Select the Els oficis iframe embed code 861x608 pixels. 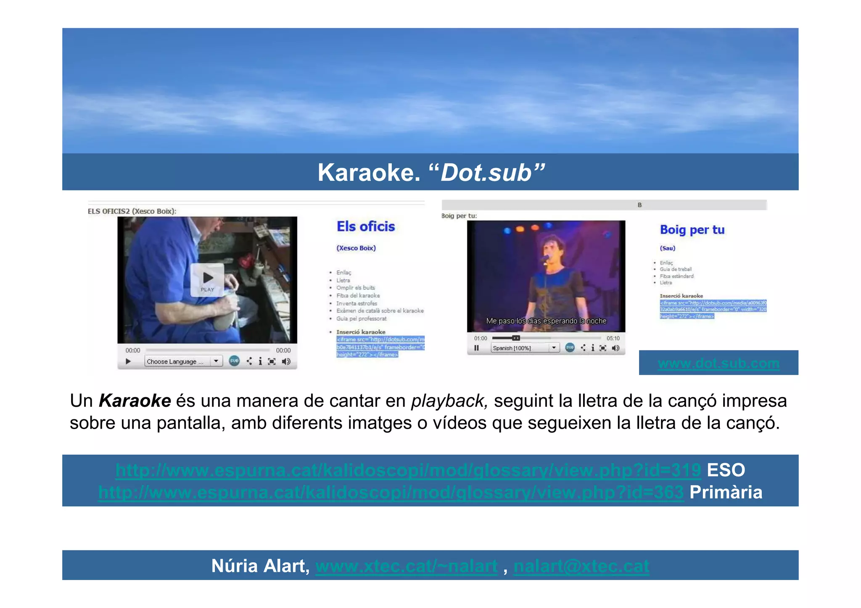380,347
